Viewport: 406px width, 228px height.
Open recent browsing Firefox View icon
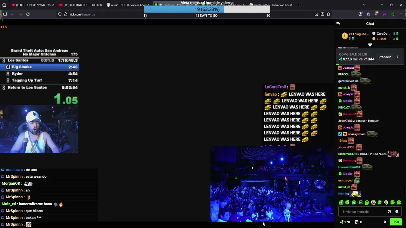click(5, 5)
